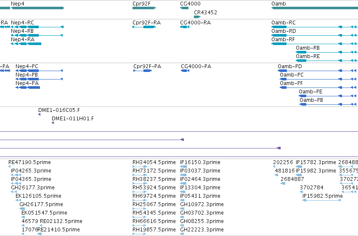Select the CG4000-PA protein feature
Image resolution: width=358 pixels, height=236 pixels.
[x=185, y=71]
